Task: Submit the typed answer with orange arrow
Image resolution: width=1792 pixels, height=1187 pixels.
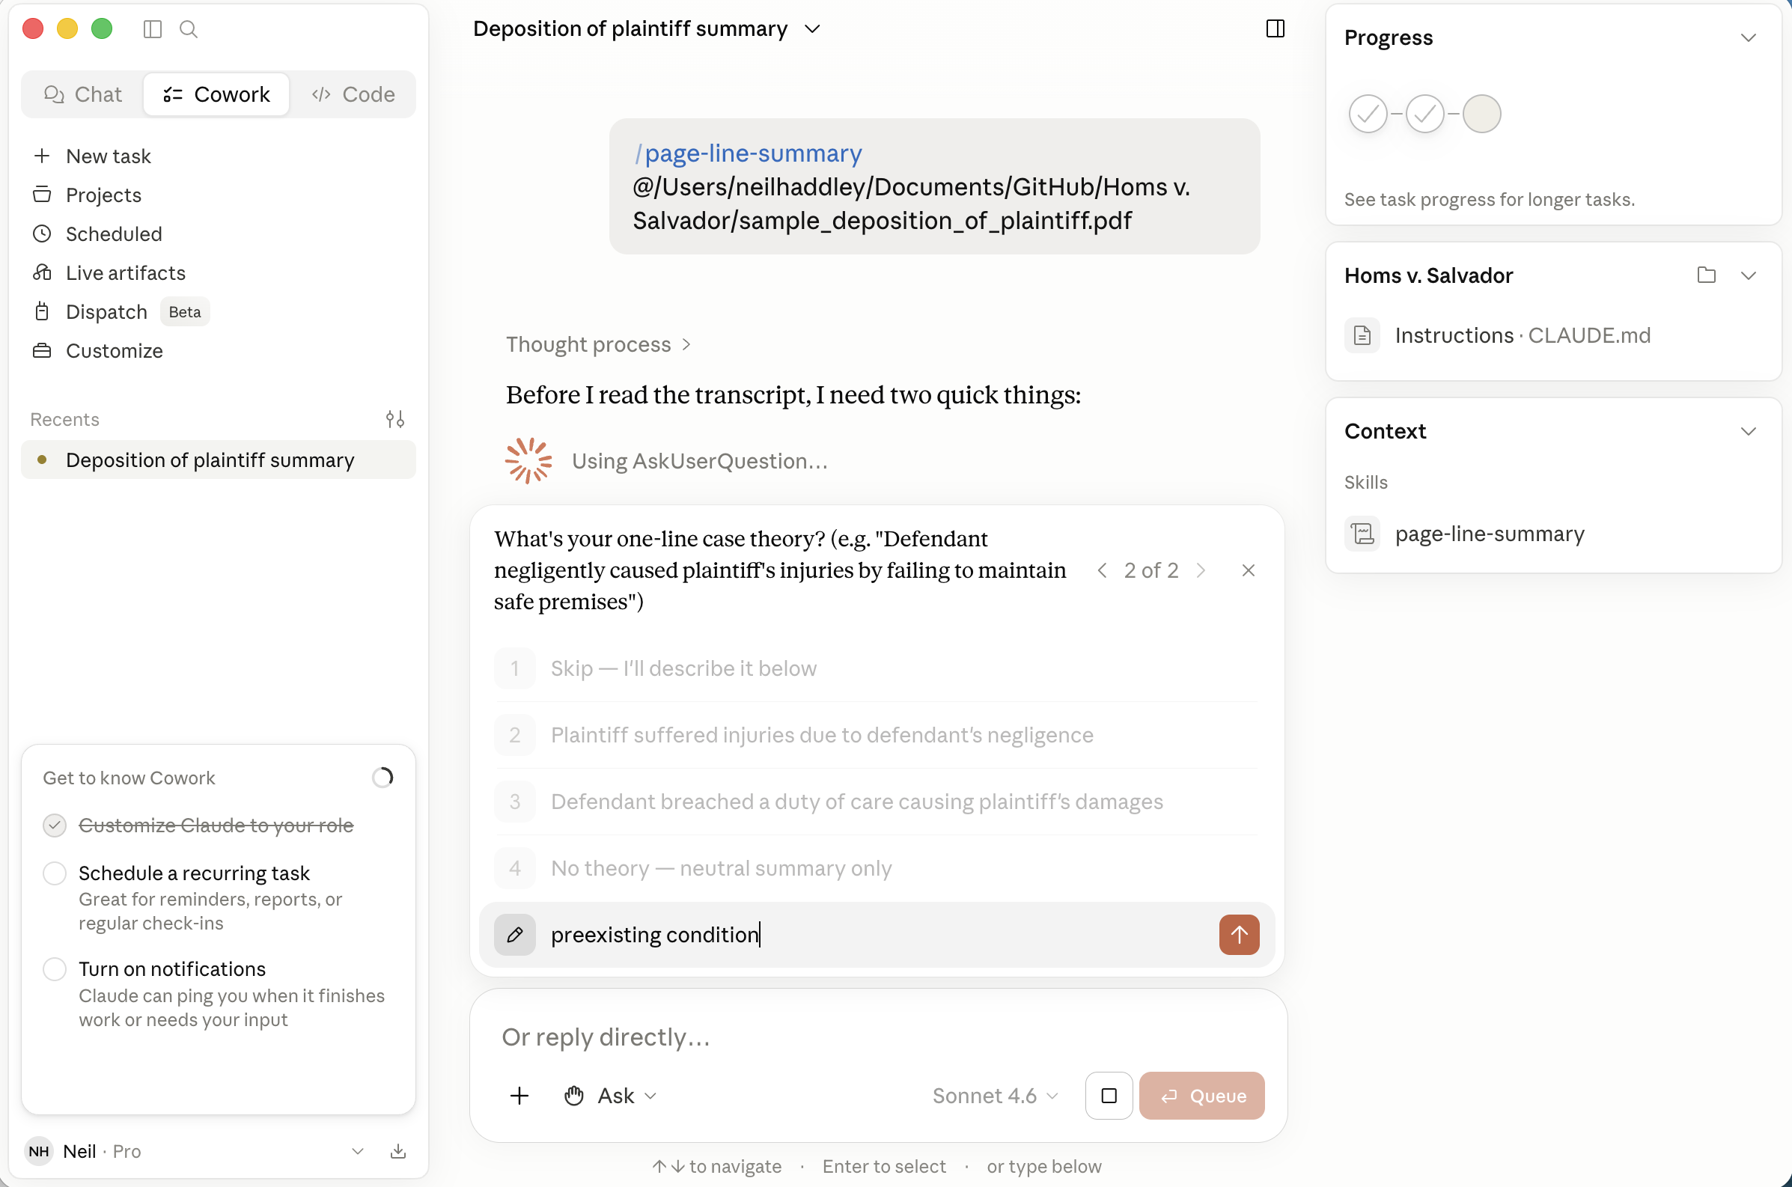Action: (1239, 935)
